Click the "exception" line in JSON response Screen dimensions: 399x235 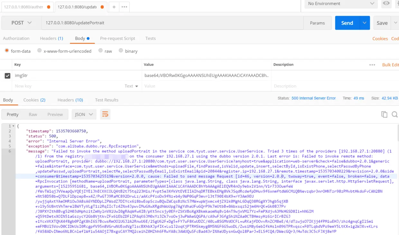(x=83, y=146)
